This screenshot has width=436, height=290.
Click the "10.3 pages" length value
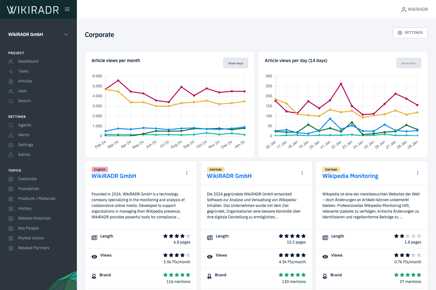(x=296, y=242)
